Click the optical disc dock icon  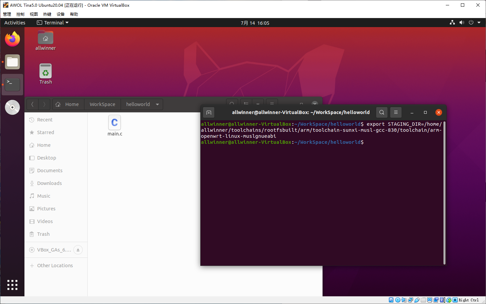pos(12,107)
